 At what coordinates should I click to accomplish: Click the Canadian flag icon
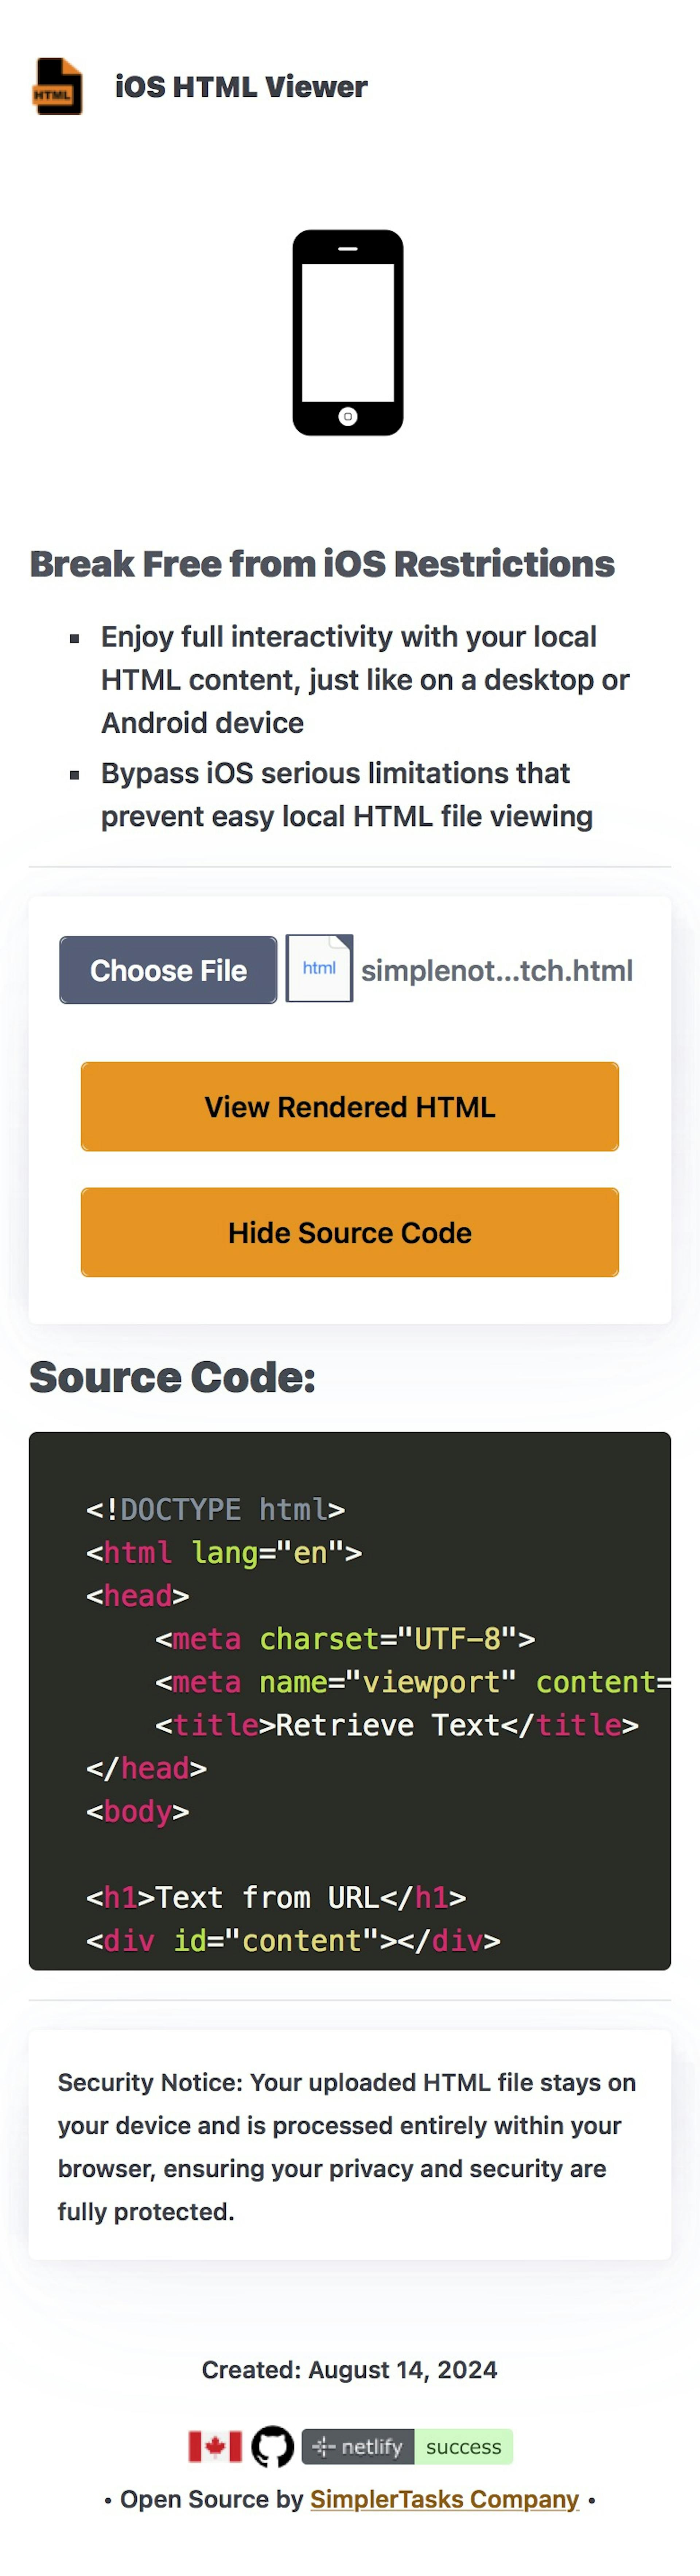tap(215, 2446)
